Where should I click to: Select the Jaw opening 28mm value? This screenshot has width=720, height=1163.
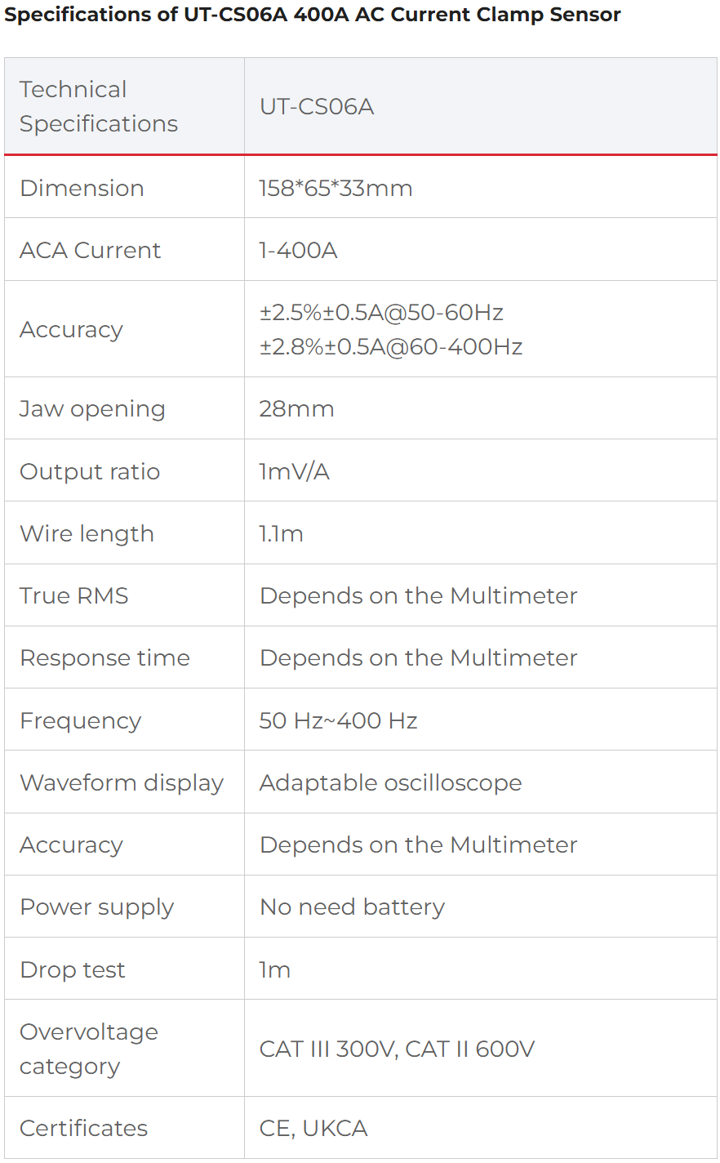coord(296,408)
